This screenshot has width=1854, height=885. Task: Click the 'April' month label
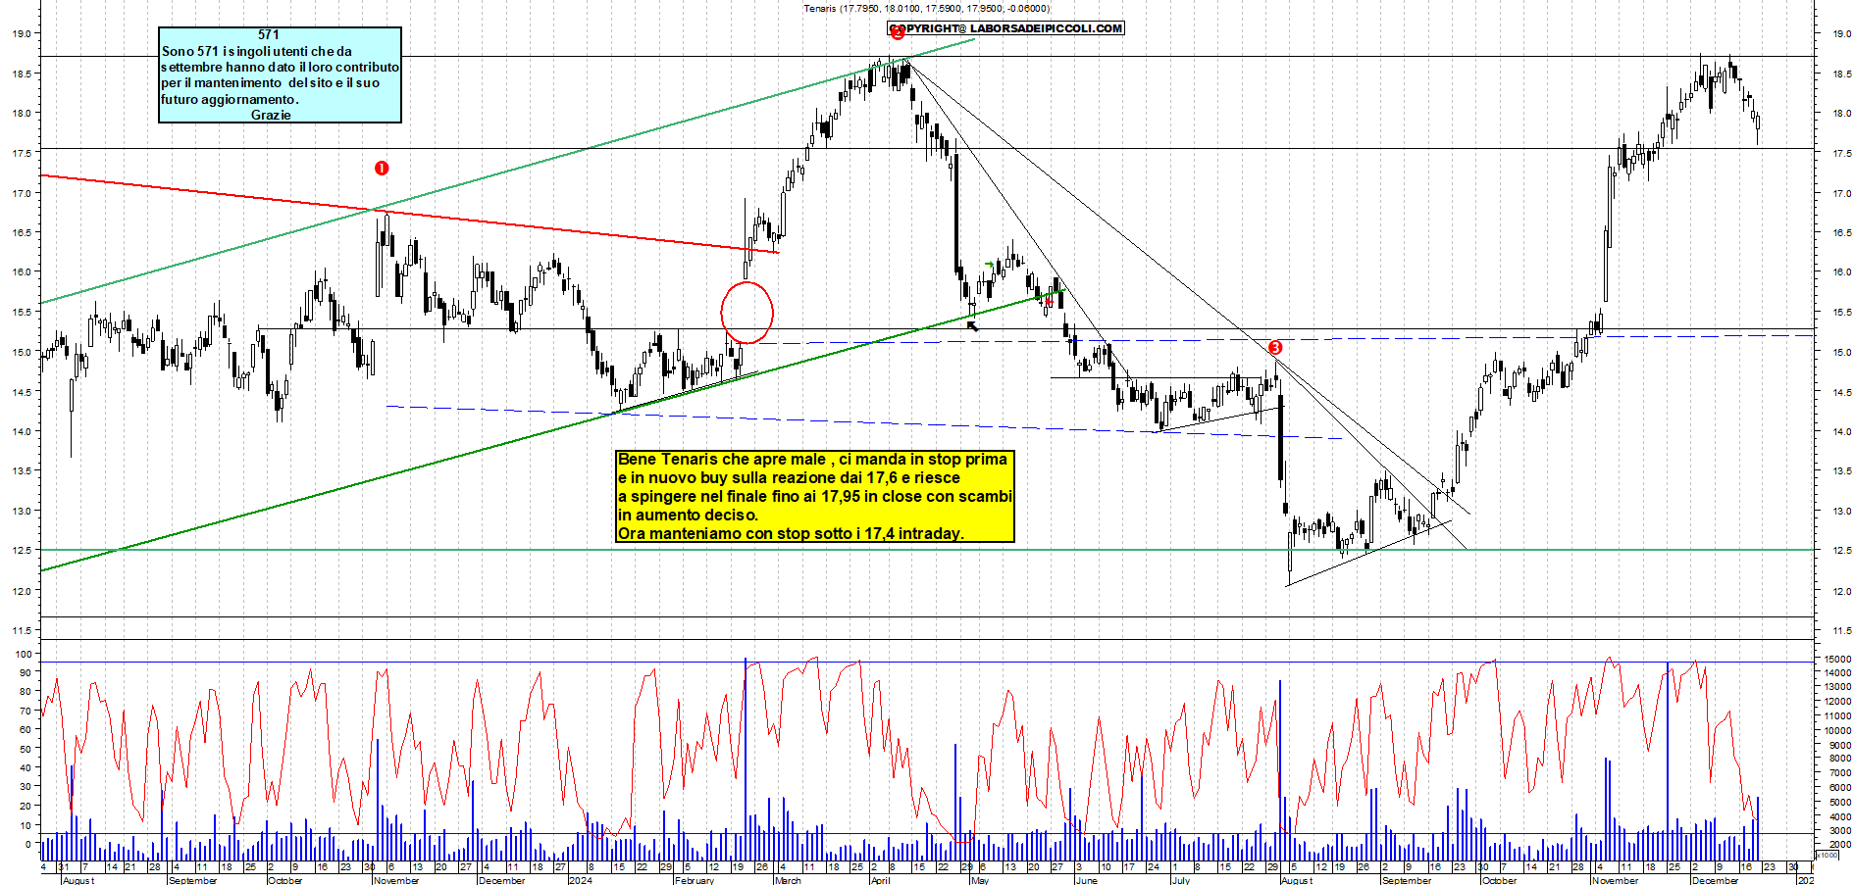click(x=881, y=880)
